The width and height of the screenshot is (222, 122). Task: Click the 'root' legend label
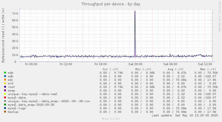pos(11,87)
